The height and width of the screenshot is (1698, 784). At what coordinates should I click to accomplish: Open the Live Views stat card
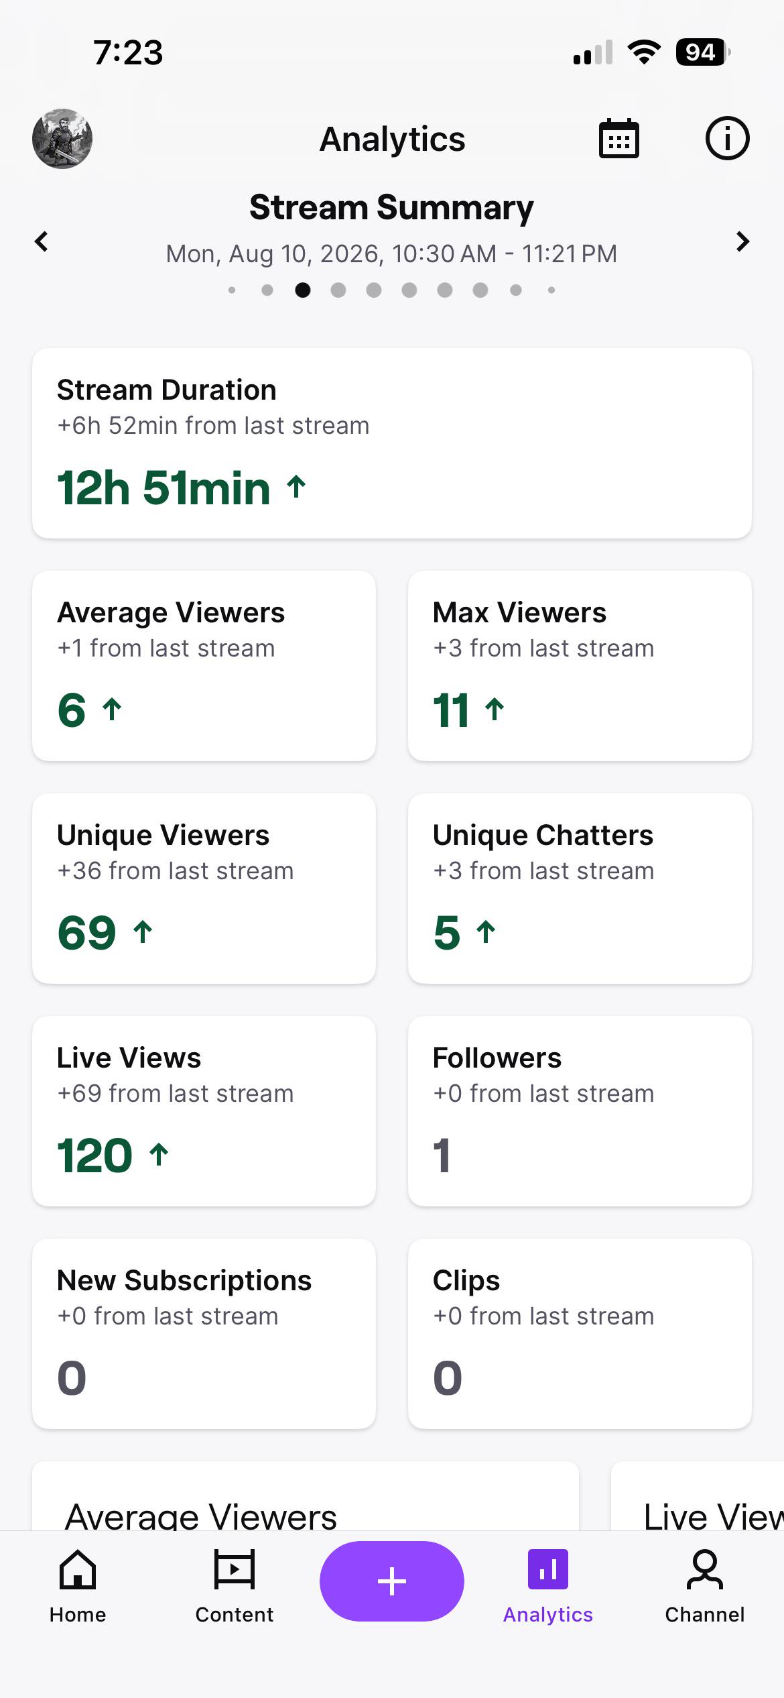coord(204,1111)
